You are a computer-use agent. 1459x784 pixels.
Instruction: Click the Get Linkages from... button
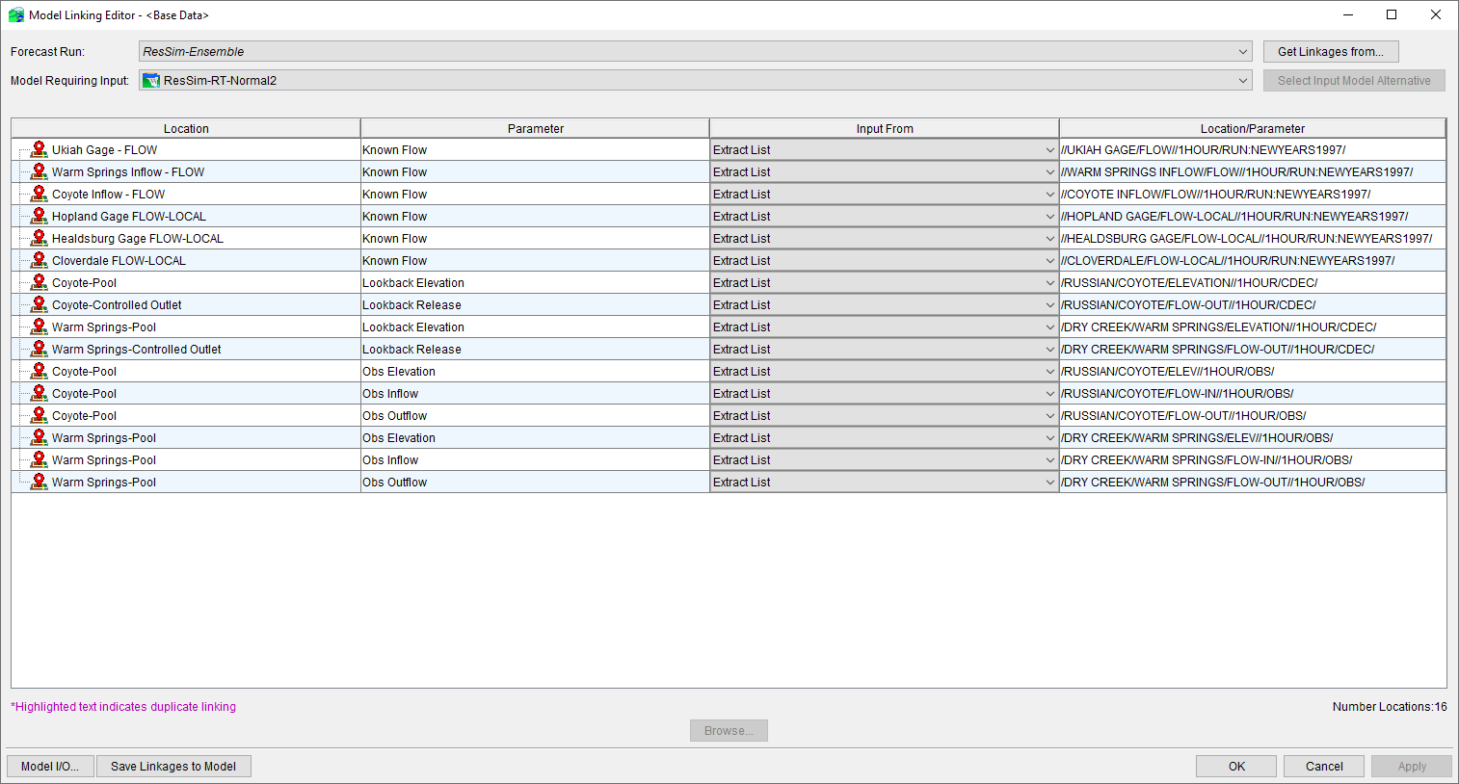pyautogui.click(x=1331, y=52)
